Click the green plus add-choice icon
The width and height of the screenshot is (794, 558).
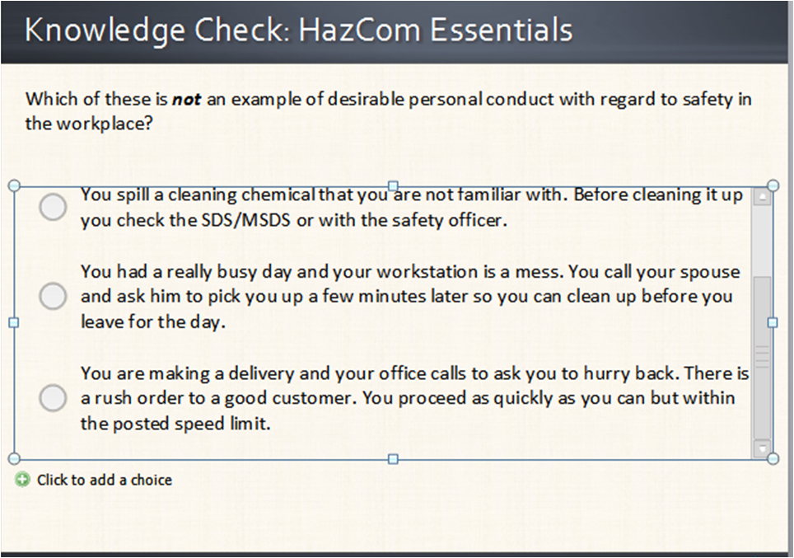pyautogui.click(x=21, y=480)
